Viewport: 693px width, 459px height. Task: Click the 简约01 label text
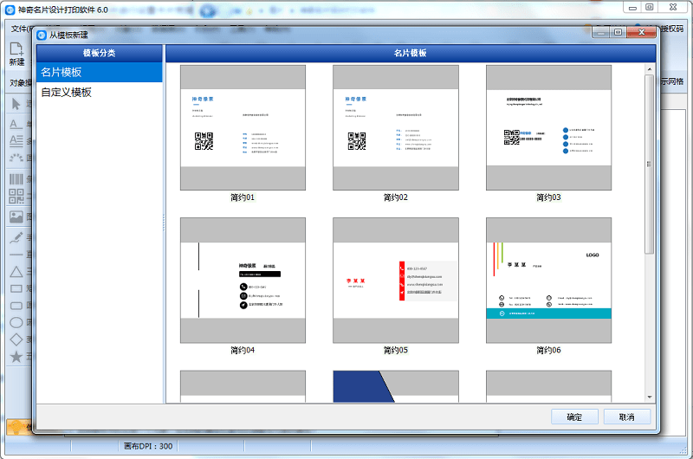pyautogui.click(x=243, y=197)
